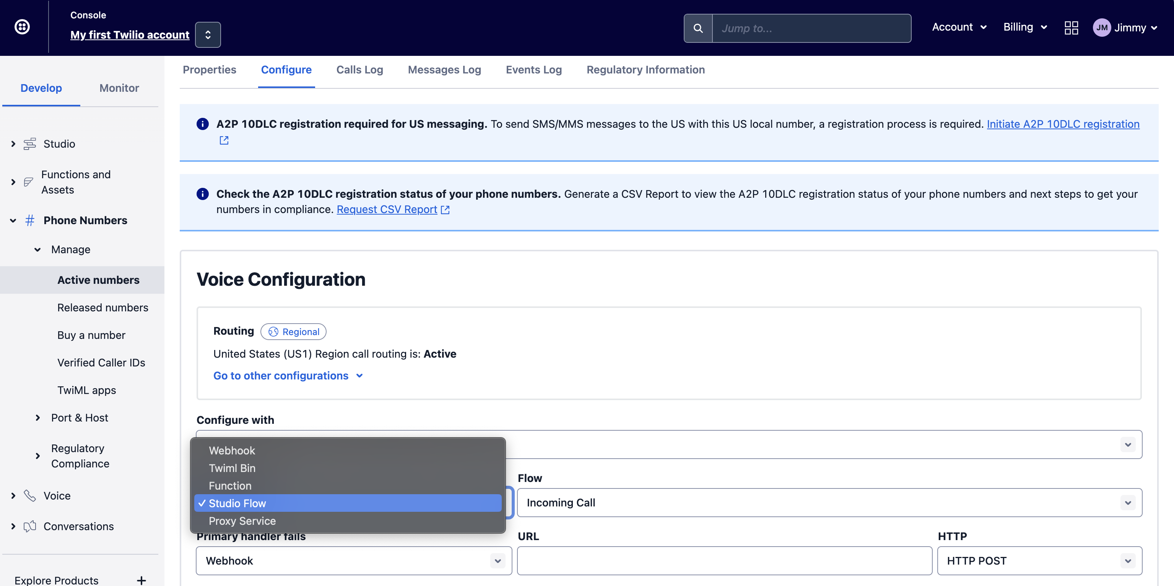This screenshot has height=586, width=1174.
Task: Click the Studio sidebar icon
Action: [29, 144]
